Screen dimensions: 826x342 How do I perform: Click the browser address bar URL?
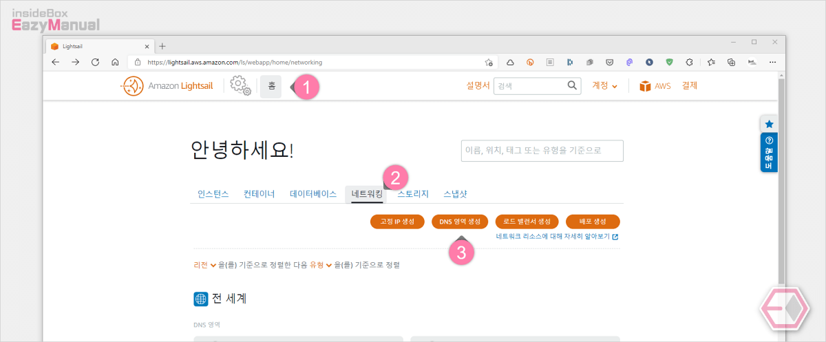(235, 62)
